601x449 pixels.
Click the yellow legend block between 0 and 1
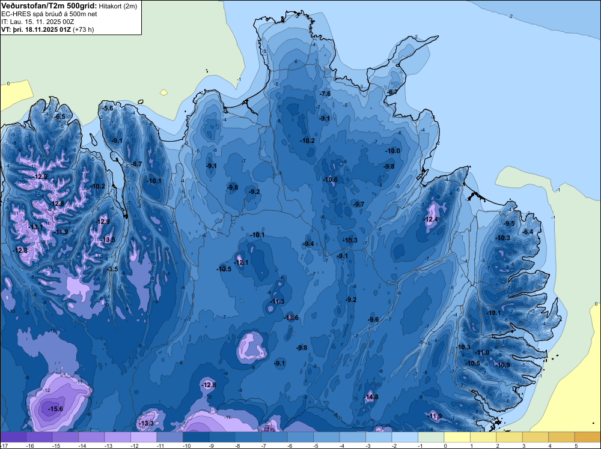click(x=457, y=437)
